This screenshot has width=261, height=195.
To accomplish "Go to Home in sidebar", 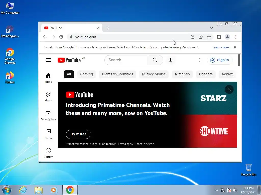I will pyautogui.click(x=48, y=78).
